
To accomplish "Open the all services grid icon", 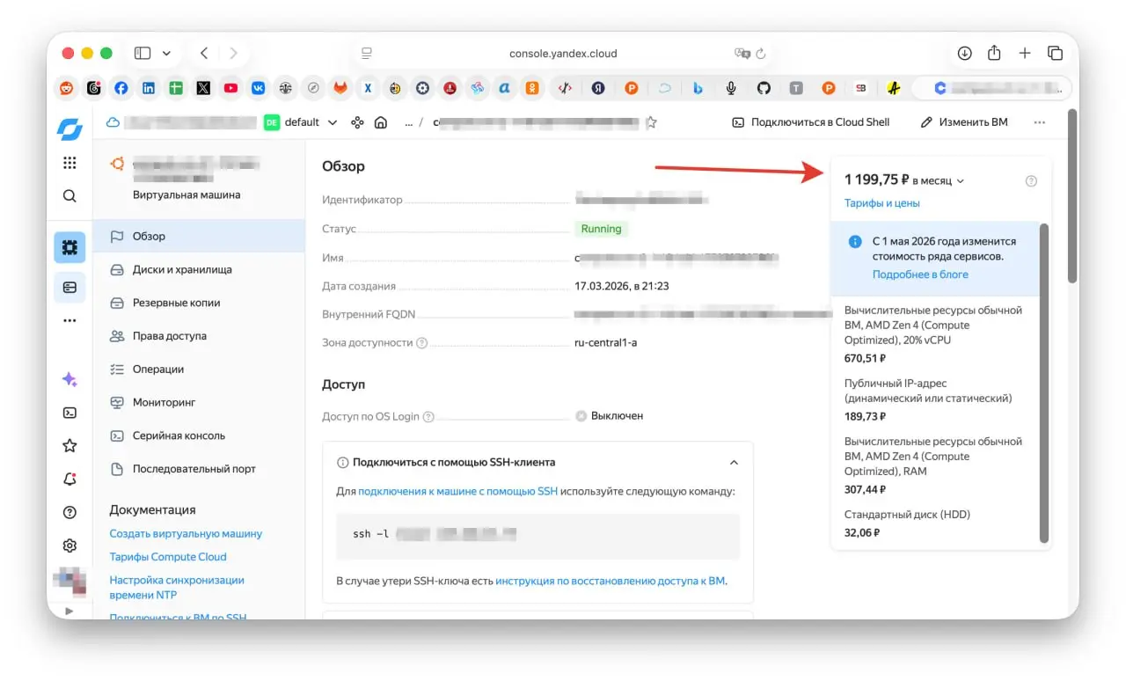I will coord(69,163).
